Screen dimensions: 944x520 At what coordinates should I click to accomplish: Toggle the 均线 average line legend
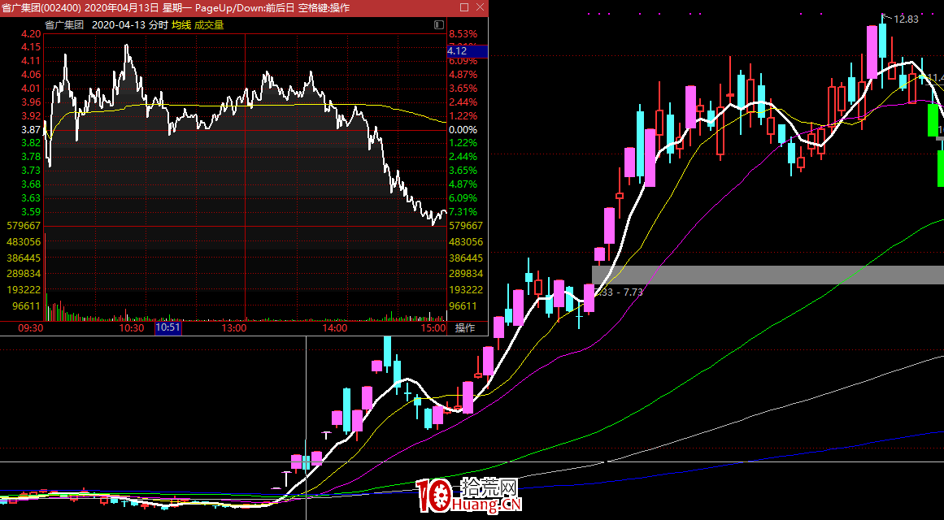pyautogui.click(x=181, y=25)
